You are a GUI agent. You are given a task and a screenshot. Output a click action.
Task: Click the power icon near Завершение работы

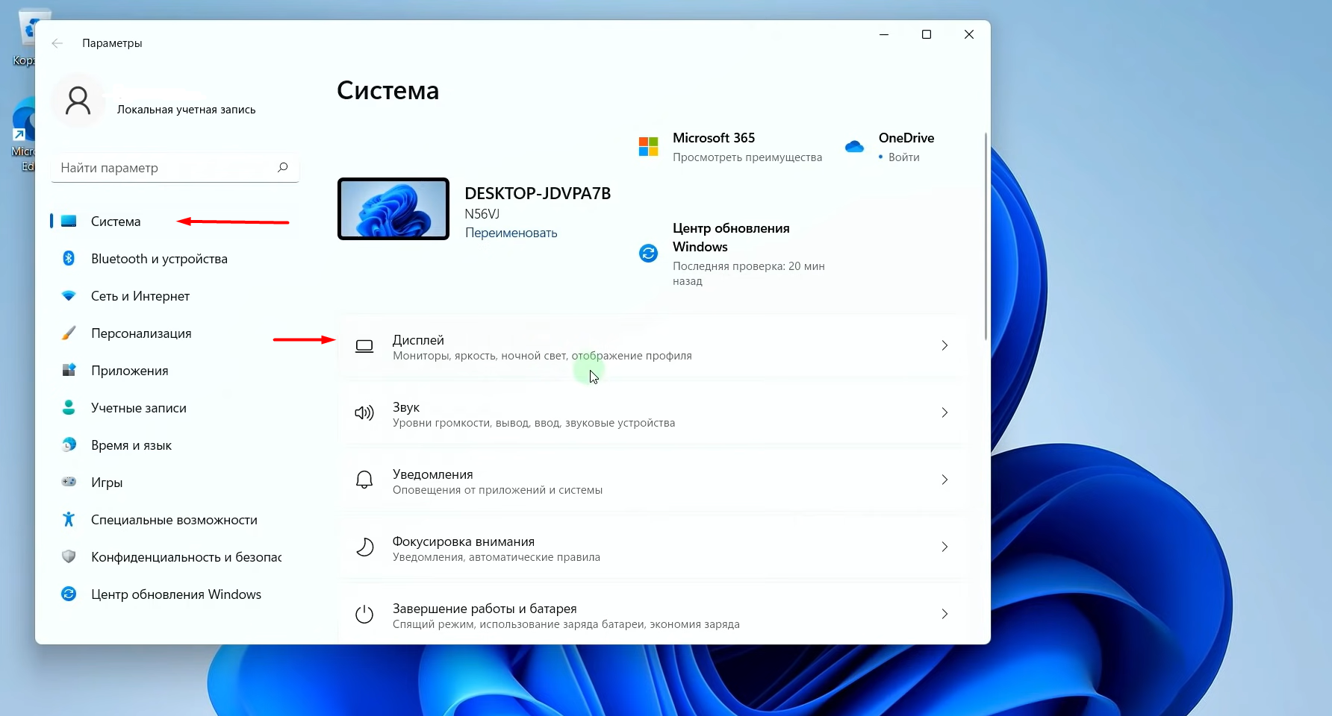[364, 614]
